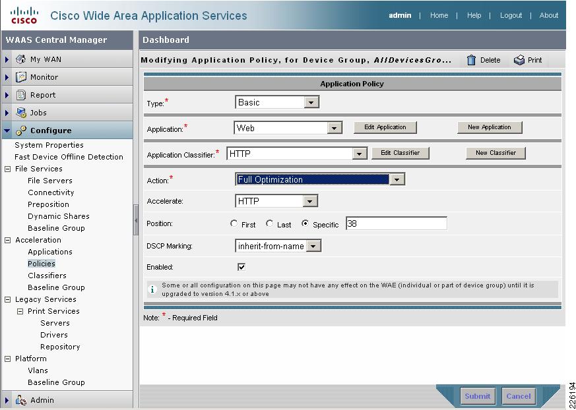Click the admin username in header
The height and width of the screenshot is (410, 576).
[x=400, y=15]
